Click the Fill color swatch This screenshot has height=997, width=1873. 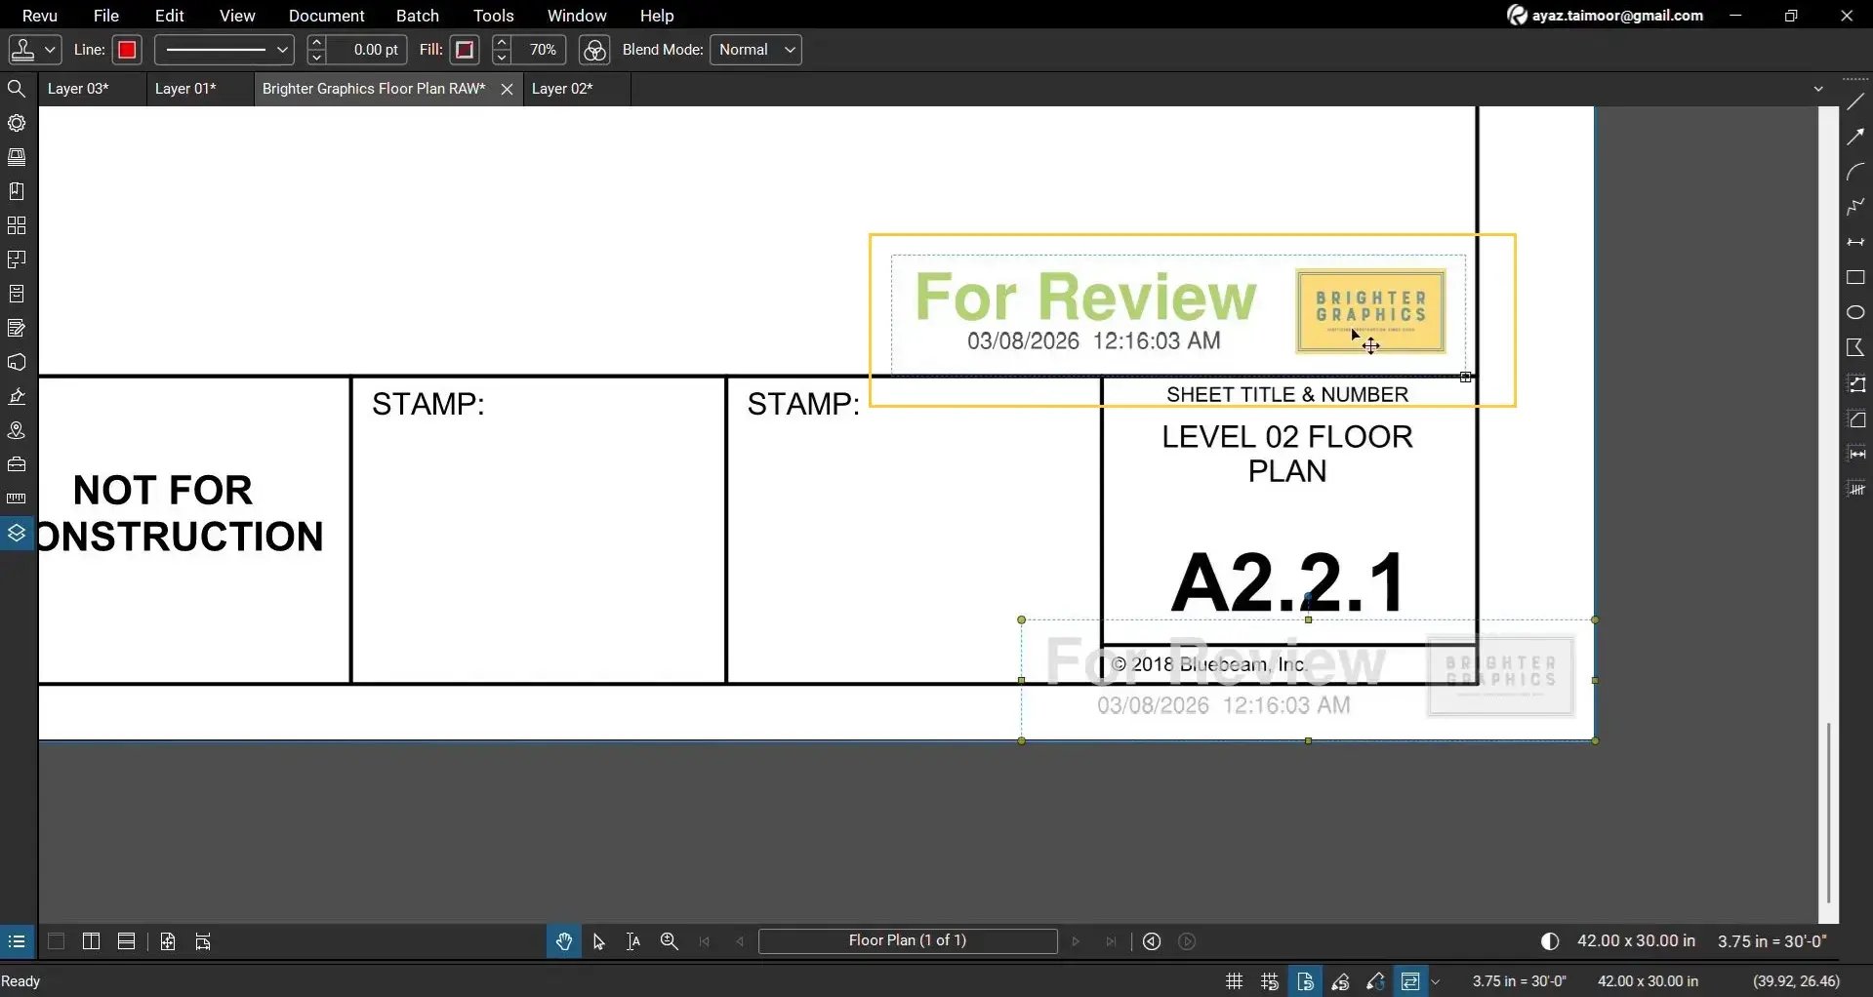click(x=465, y=50)
